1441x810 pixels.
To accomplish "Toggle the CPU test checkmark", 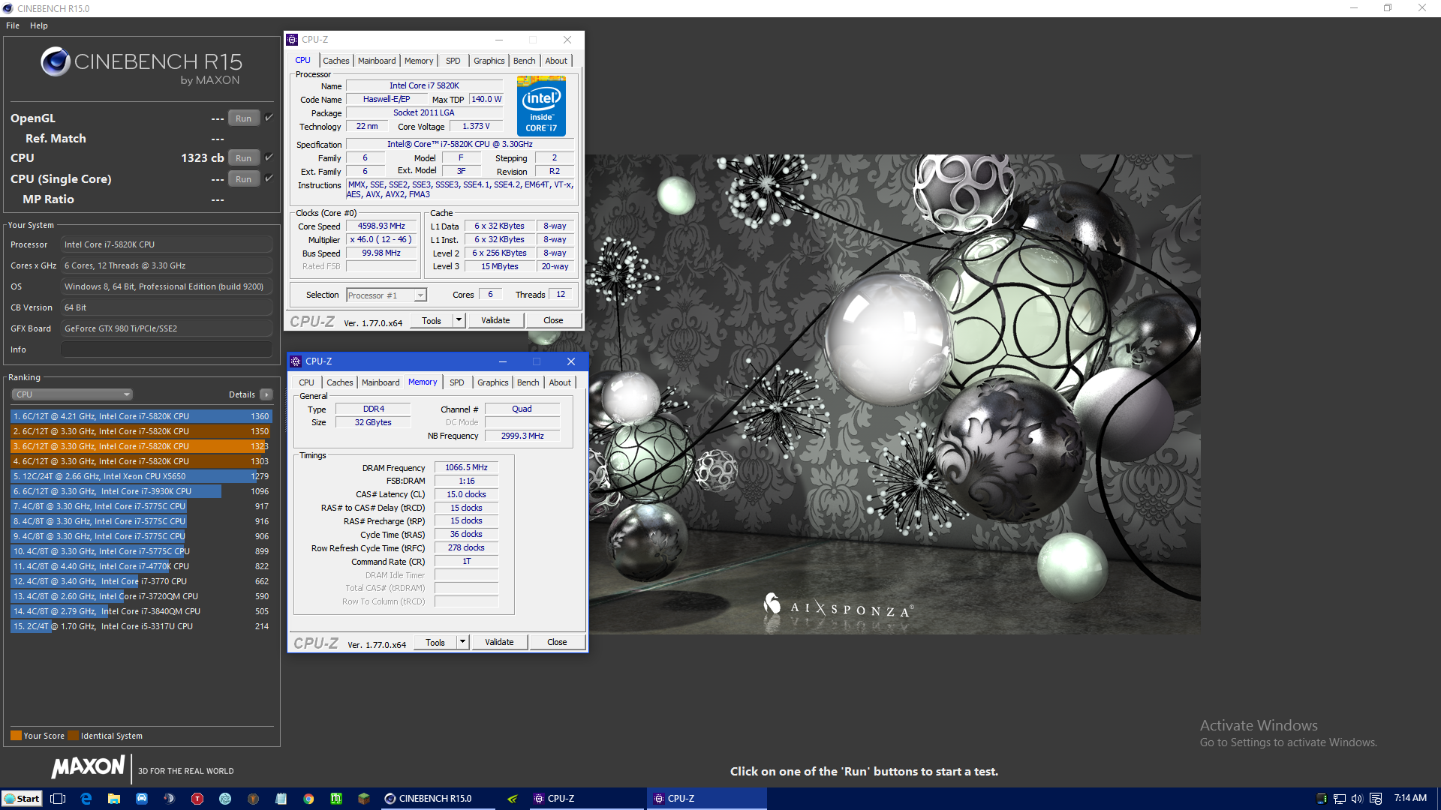I will (269, 157).
